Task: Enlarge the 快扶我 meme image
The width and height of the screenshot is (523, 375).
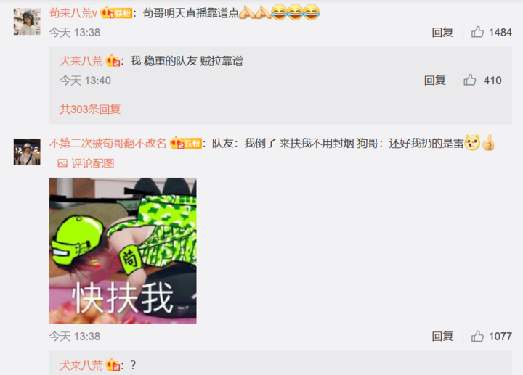Action: [123, 251]
